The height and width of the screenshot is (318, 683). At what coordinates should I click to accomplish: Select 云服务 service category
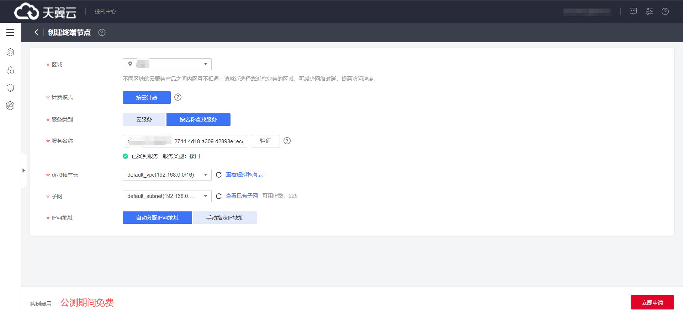144,120
